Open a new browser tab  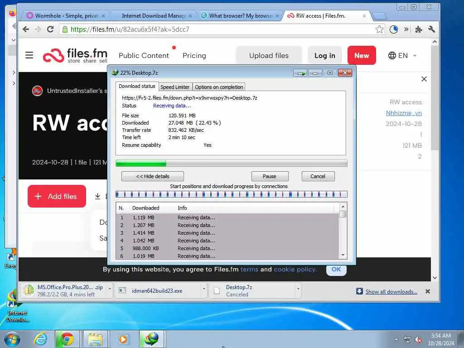coord(380,16)
